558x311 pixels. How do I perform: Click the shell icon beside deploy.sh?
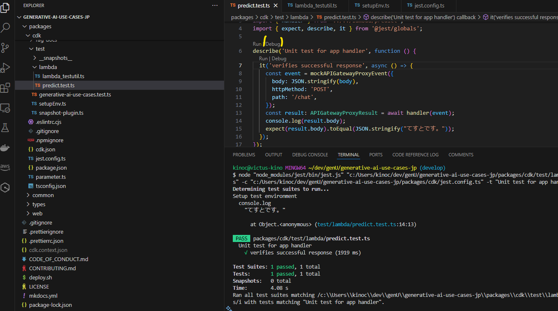pos(24,277)
